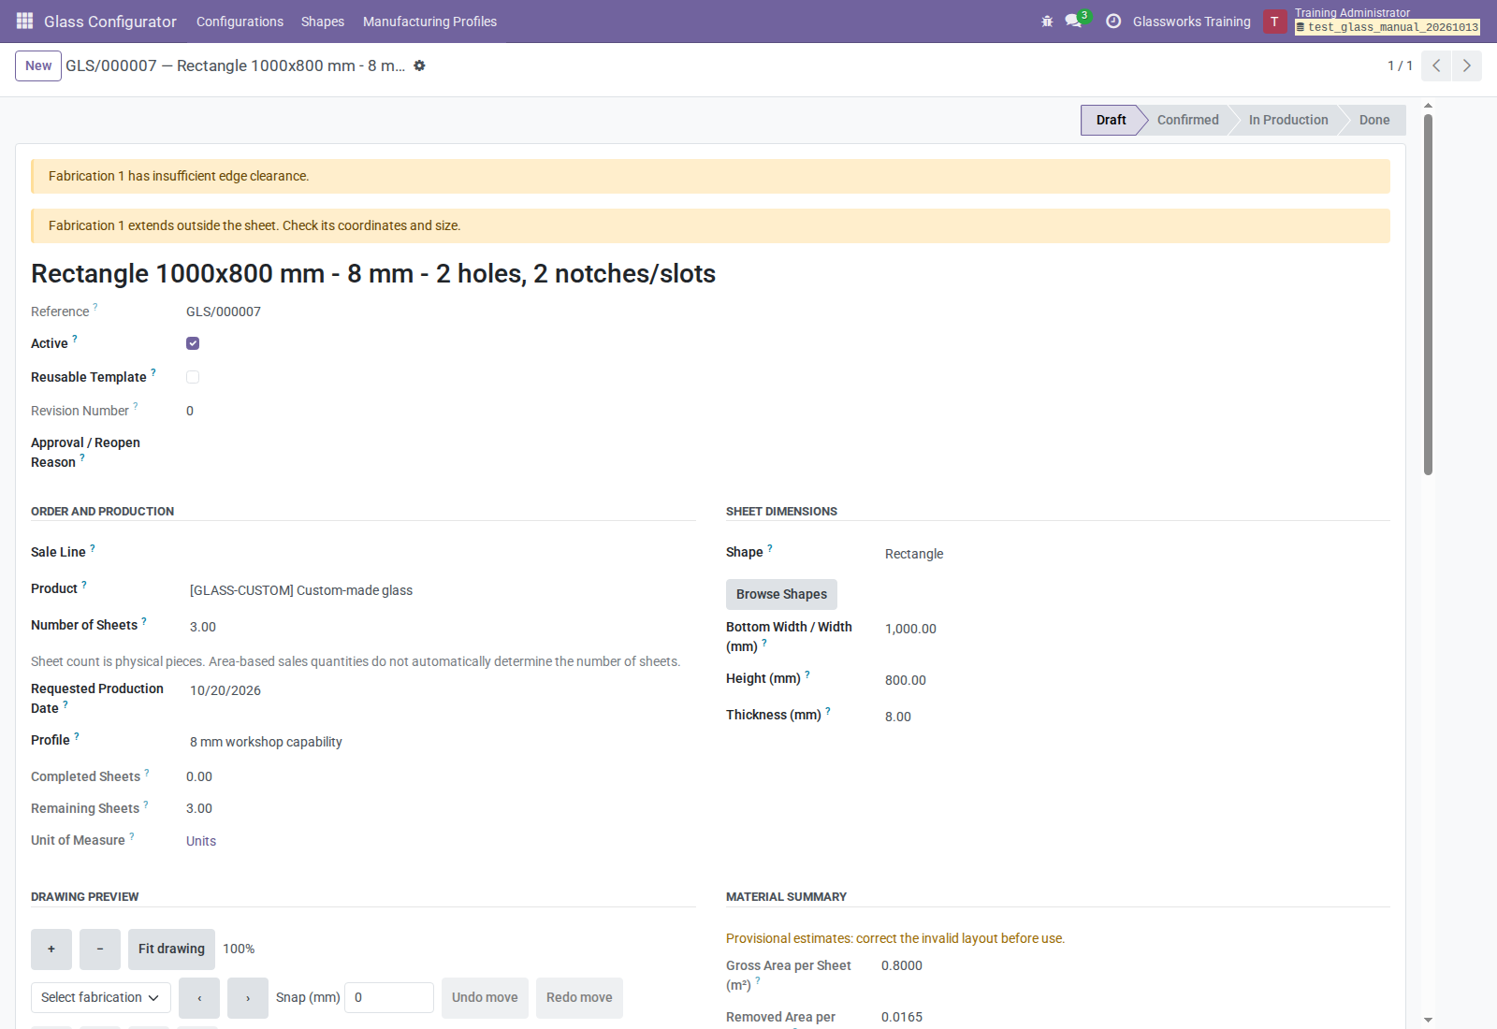Viewport: 1497px width, 1029px height.
Task: Open the Configurations menu
Action: [x=240, y=22]
